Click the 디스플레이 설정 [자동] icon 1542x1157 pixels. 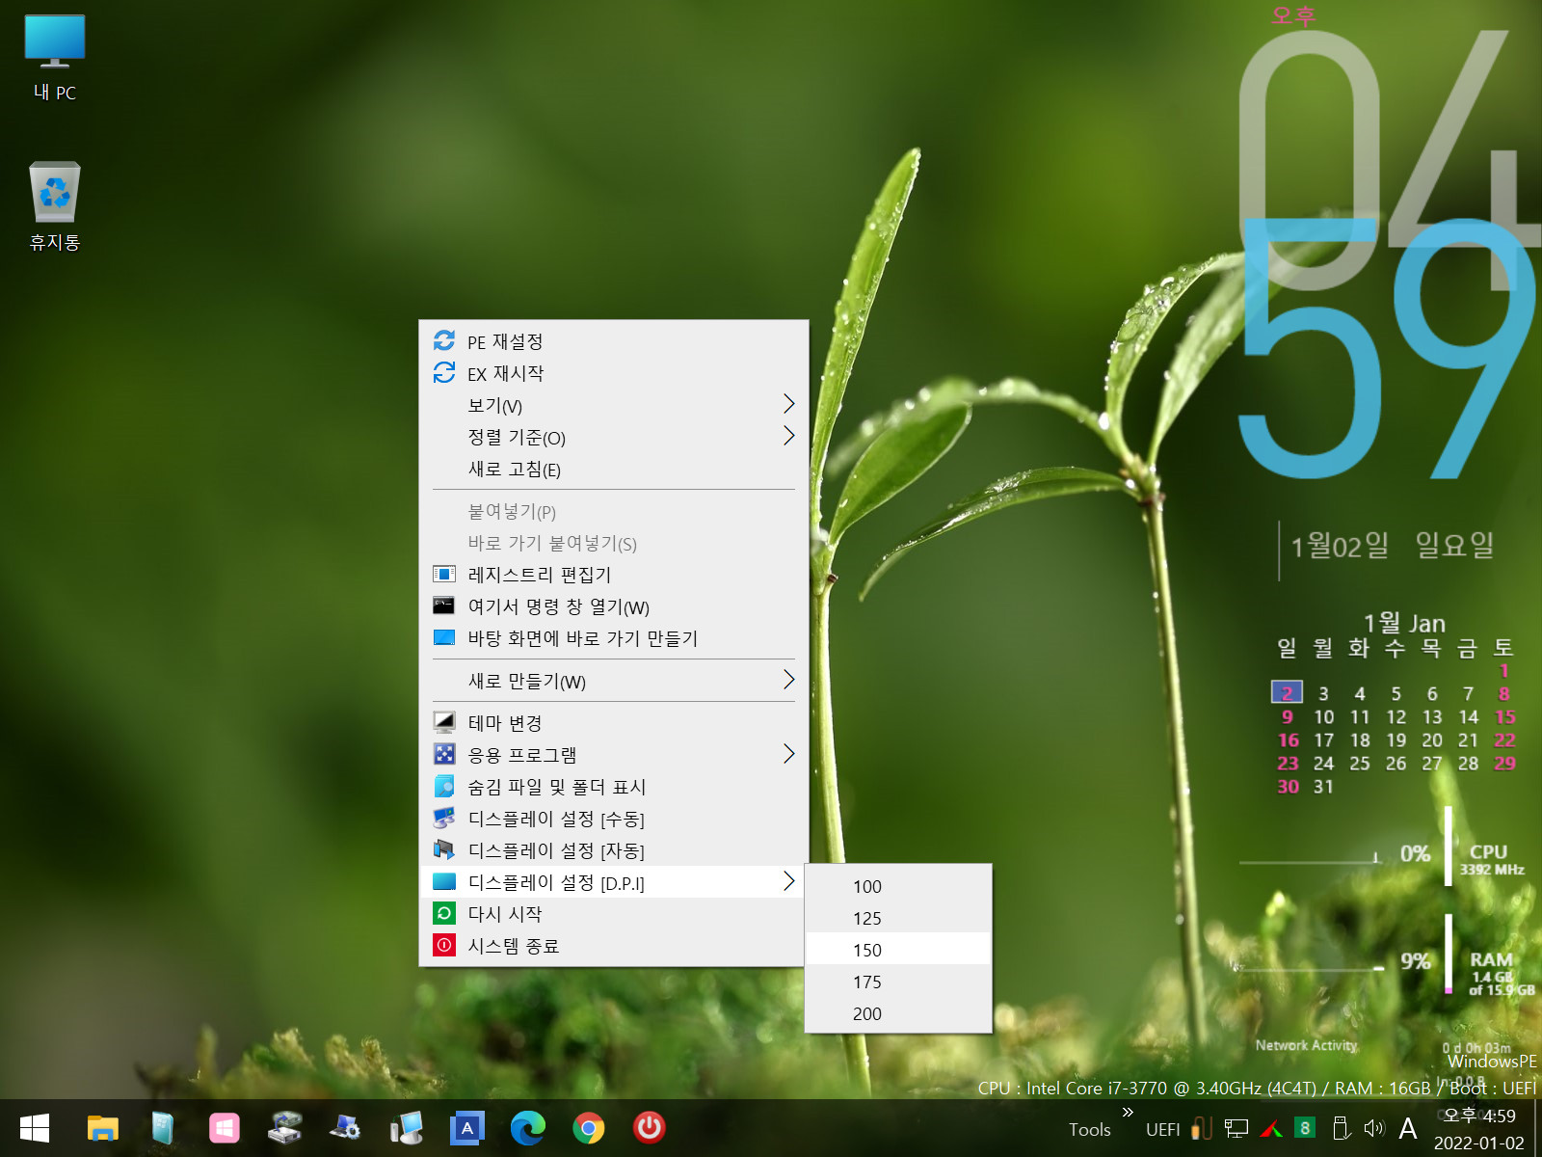[x=444, y=849]
